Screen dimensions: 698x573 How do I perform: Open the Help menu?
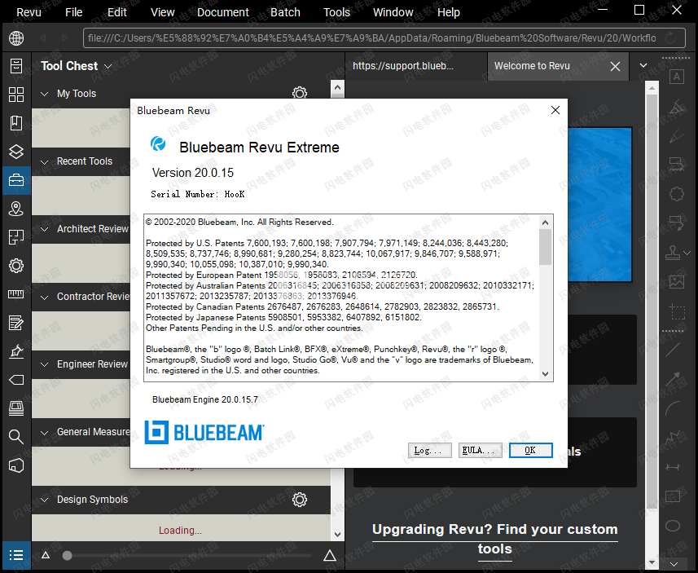coord(448,12)
